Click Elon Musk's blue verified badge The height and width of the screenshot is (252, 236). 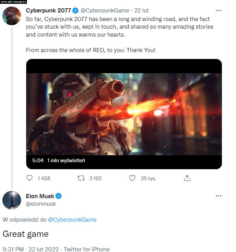[59, 196]
